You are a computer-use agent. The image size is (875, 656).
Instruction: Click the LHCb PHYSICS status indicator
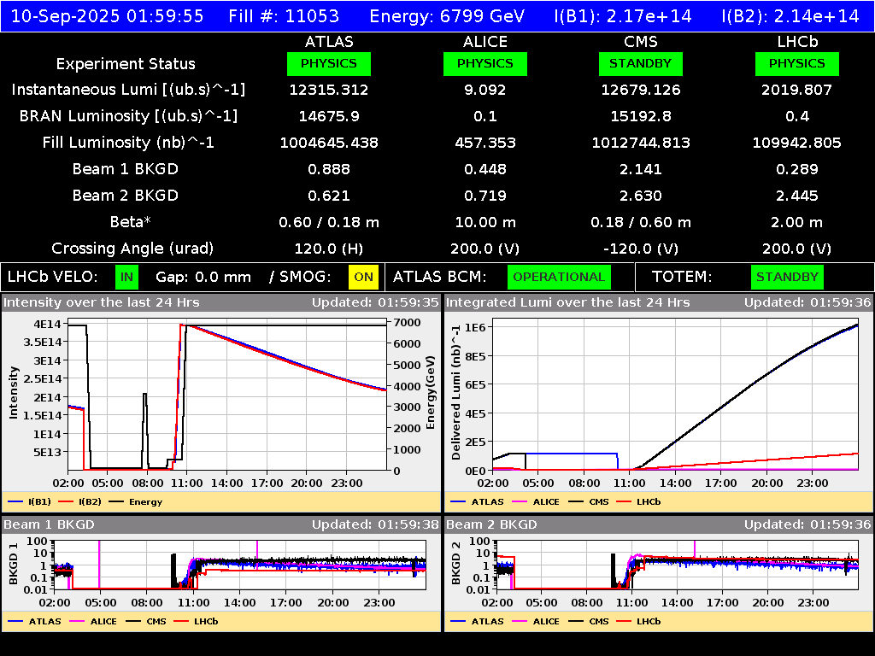[796, 63]
